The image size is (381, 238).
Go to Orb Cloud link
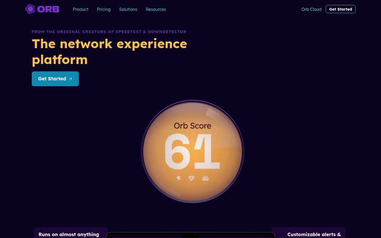(x=311, y=9)
